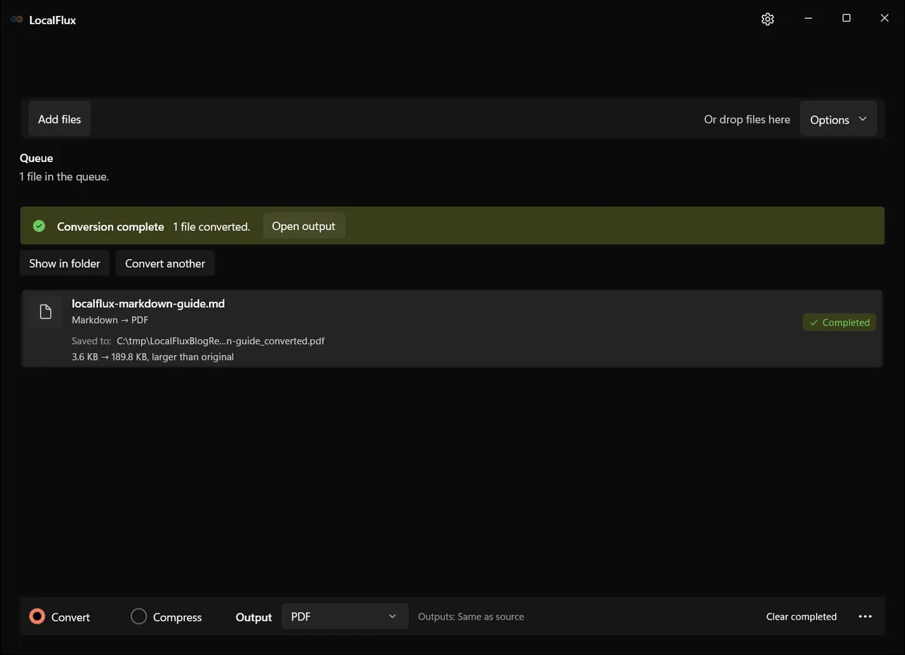Click the LocalFlux infinity logo icon
The height and width of the screenshot is (655, 905).
click(17, 20)
